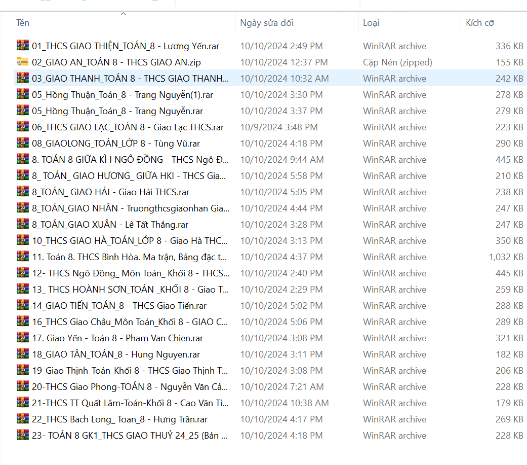Click the RAR icon next to 08_GIAOLONG_TOÁN_LỚP 8

click(22, 143)
